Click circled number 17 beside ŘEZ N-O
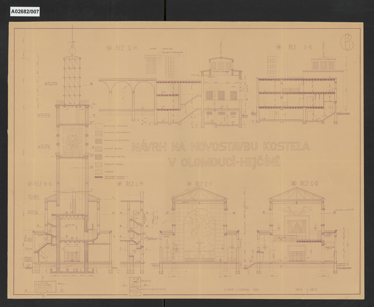 [30, 184]
